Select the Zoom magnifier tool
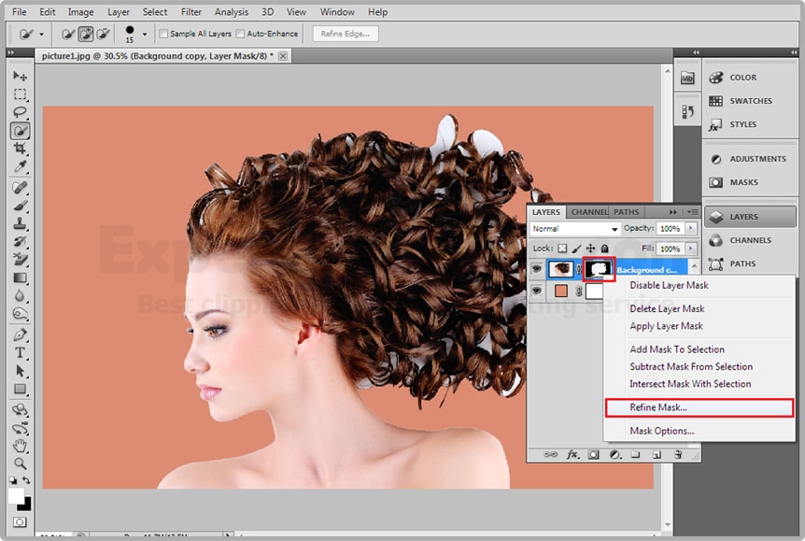805x541 pixels. 20,463
